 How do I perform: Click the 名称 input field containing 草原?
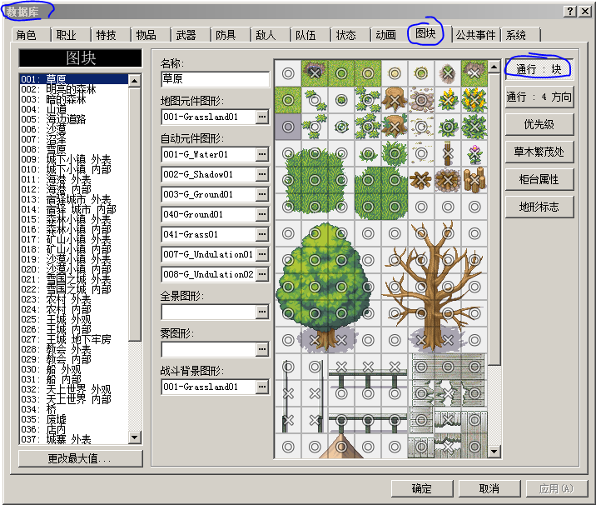point(215,79)
